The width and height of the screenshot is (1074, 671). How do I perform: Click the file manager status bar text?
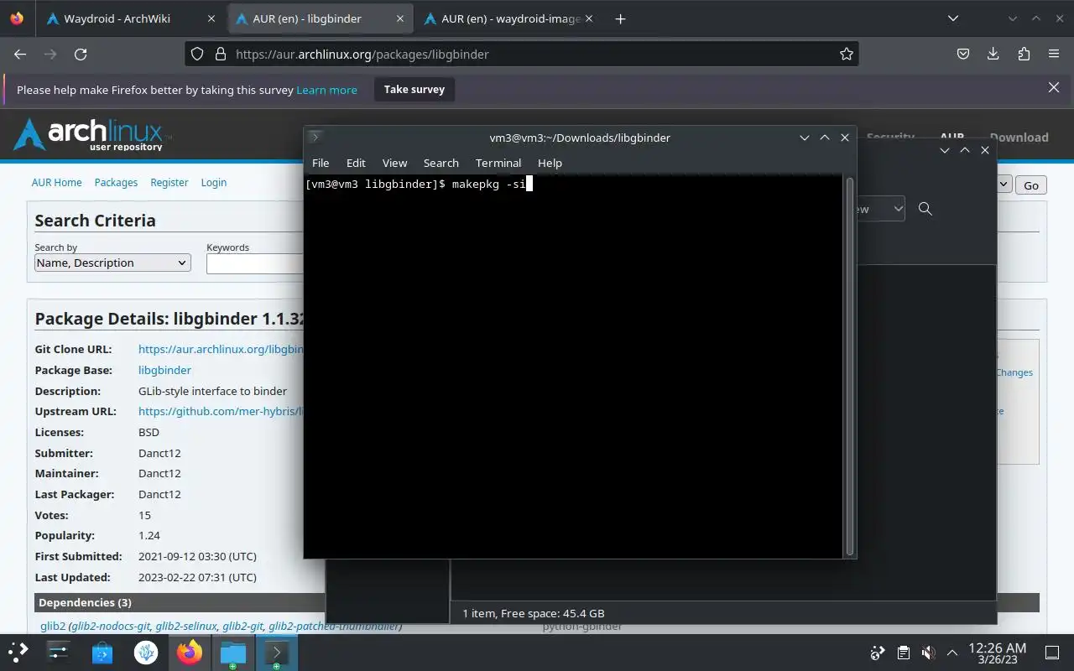[x=534, y=613]
